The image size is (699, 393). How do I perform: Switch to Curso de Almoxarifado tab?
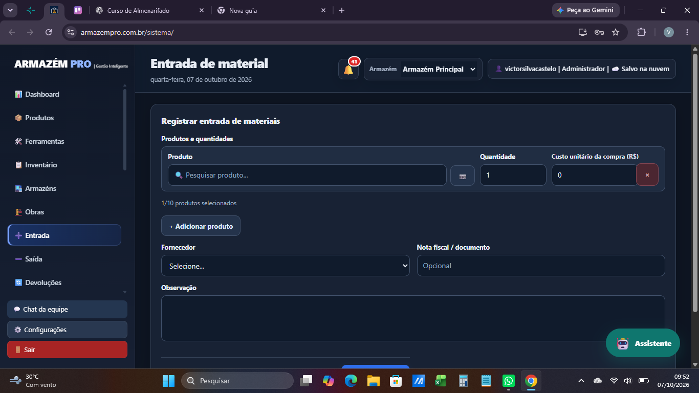click(x=149, y=10)
